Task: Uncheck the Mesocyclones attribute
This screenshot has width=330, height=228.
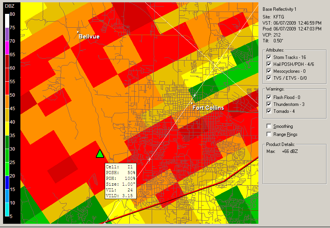Action: point(269,71)
